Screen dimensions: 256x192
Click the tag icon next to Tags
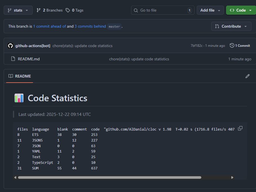(68, 10)
